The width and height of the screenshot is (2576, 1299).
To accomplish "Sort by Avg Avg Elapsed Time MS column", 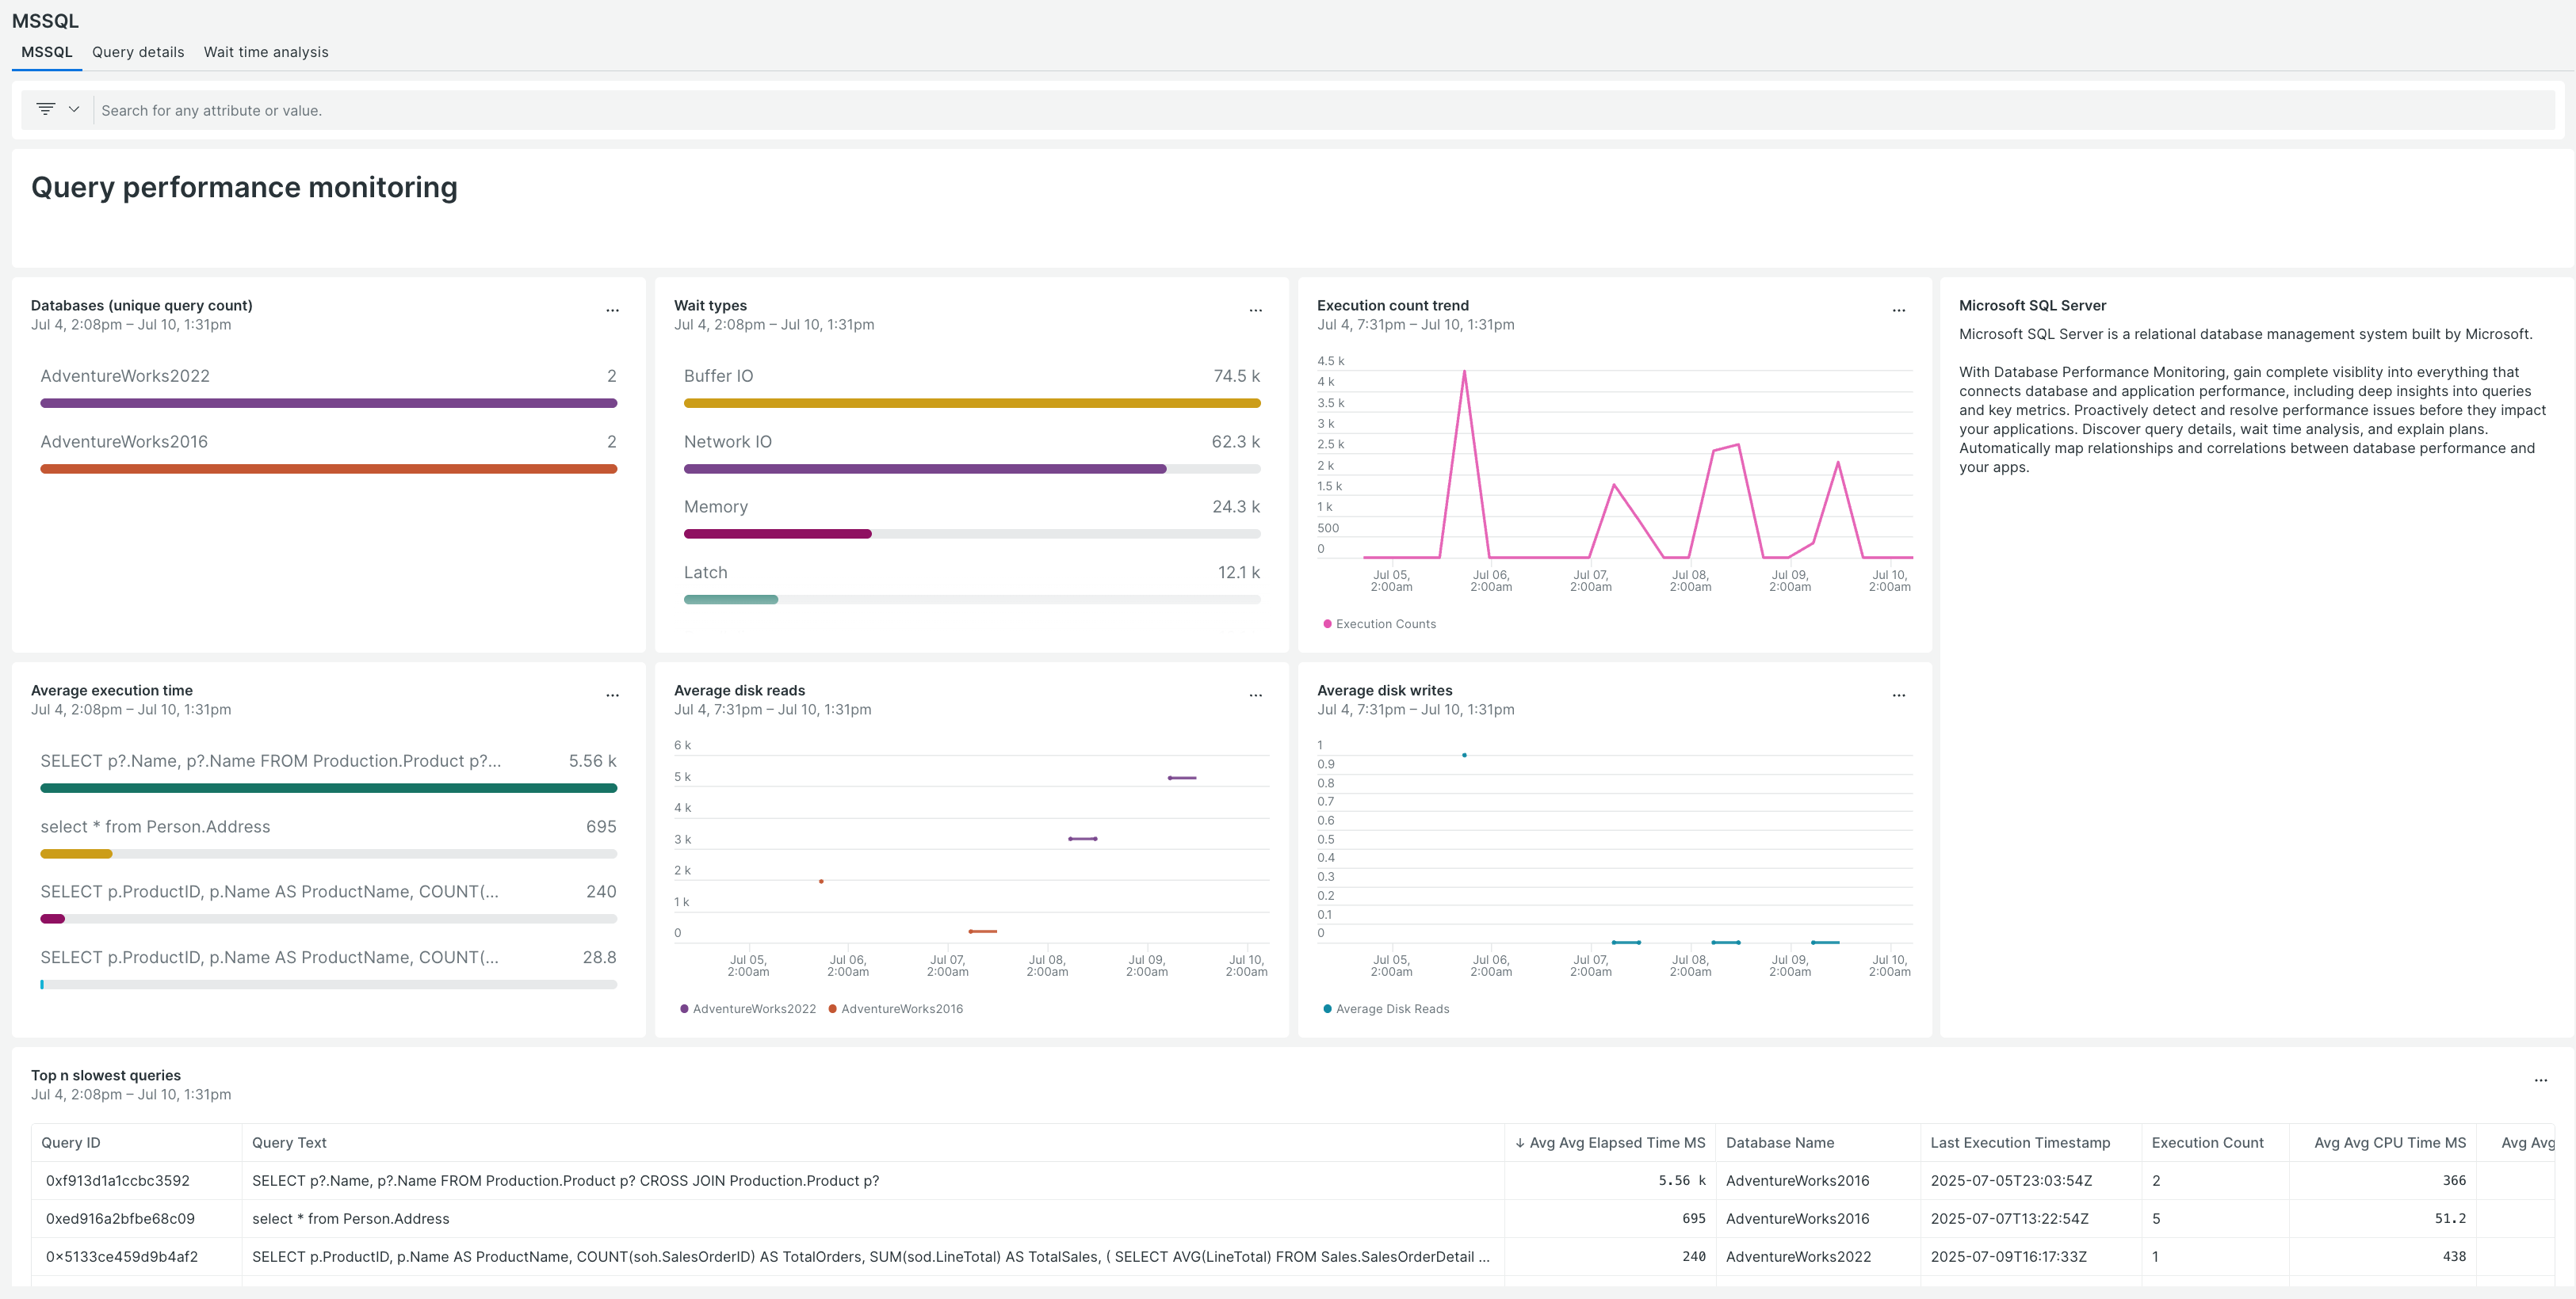I will point(1608,1142).
